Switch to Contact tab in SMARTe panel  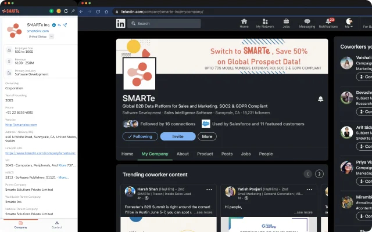pos(57,225)
